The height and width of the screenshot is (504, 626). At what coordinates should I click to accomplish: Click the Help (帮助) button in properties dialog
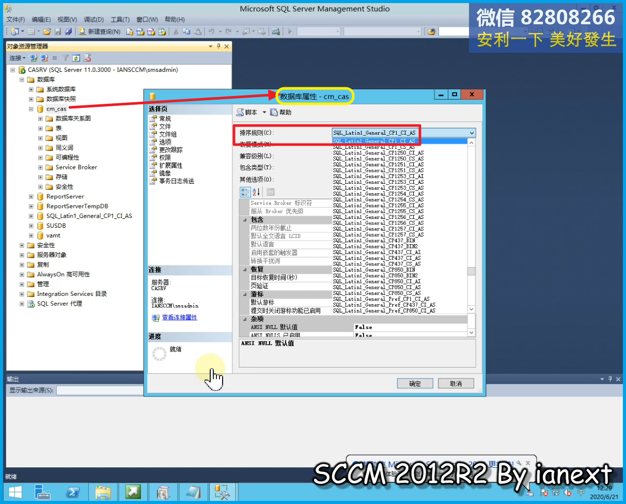click(x=281, y=112)
